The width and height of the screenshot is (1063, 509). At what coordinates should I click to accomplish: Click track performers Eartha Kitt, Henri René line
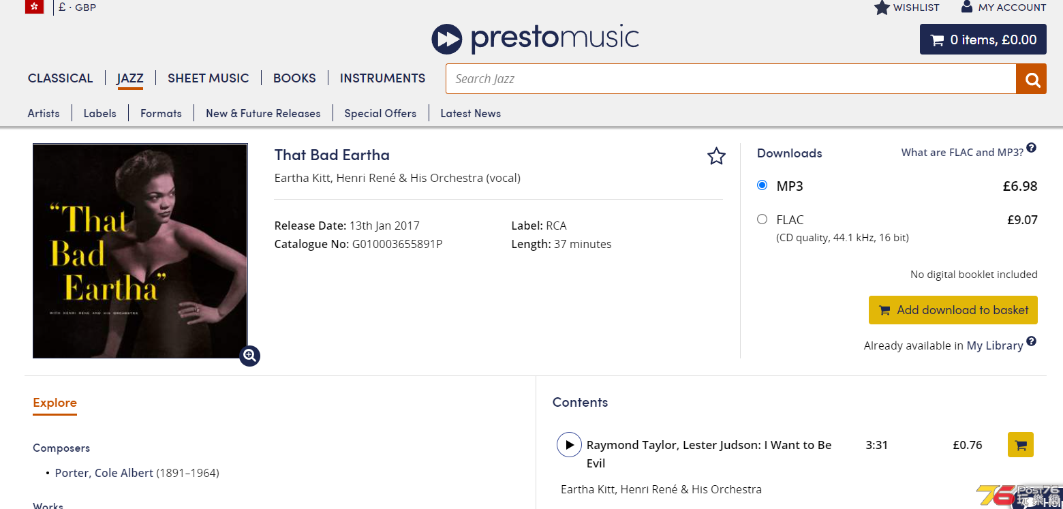661,489
